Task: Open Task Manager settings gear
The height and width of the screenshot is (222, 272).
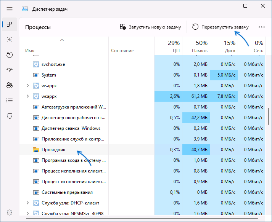Action: tap(10, 212)
